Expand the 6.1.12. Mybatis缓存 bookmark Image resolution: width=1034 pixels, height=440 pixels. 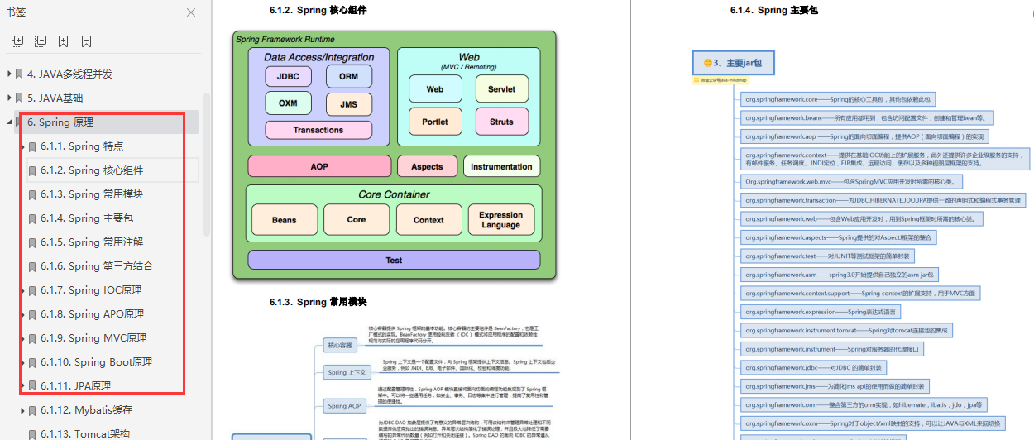tap(22, 410)
